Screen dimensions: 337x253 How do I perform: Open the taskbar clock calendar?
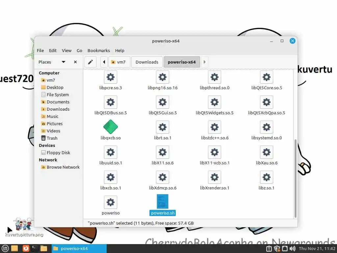[317, 249]
